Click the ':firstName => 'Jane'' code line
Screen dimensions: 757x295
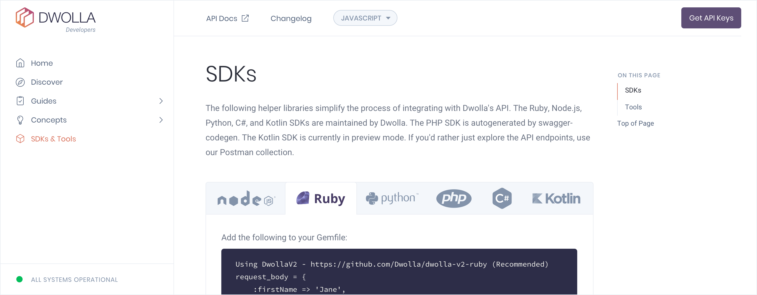299,289
